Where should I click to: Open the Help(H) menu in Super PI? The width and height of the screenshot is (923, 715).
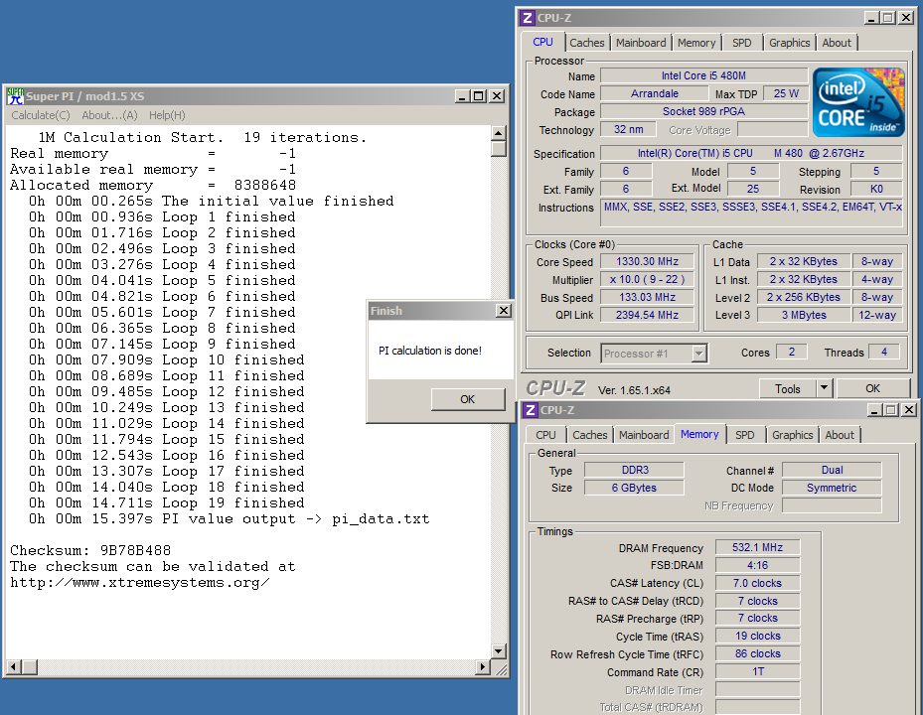point(167,115)
